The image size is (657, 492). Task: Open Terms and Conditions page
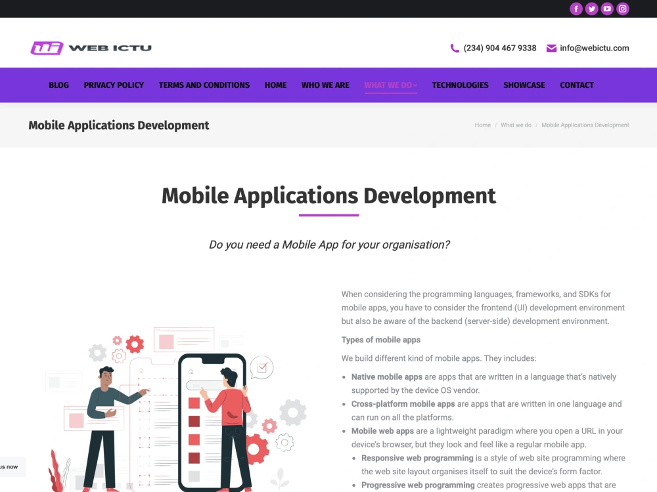[204, 85]
